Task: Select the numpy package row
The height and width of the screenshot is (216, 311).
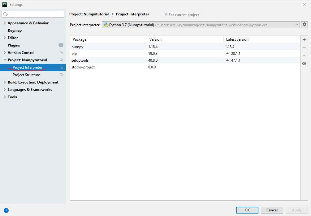Action: point(108,47)
